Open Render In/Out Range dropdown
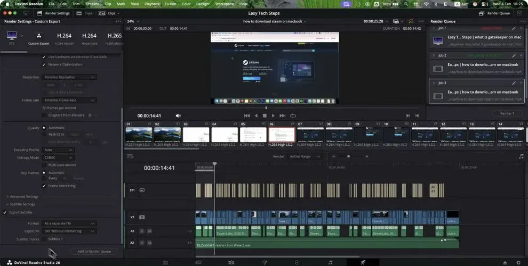Image resolution: width=528 pixels, height=266 pixels. (x=305, y=156)
